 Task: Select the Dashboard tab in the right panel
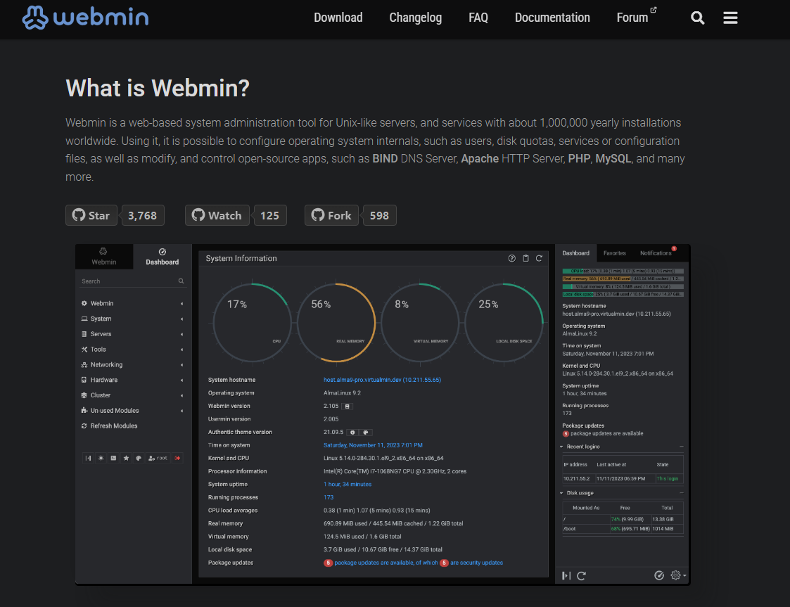(576, 253)
